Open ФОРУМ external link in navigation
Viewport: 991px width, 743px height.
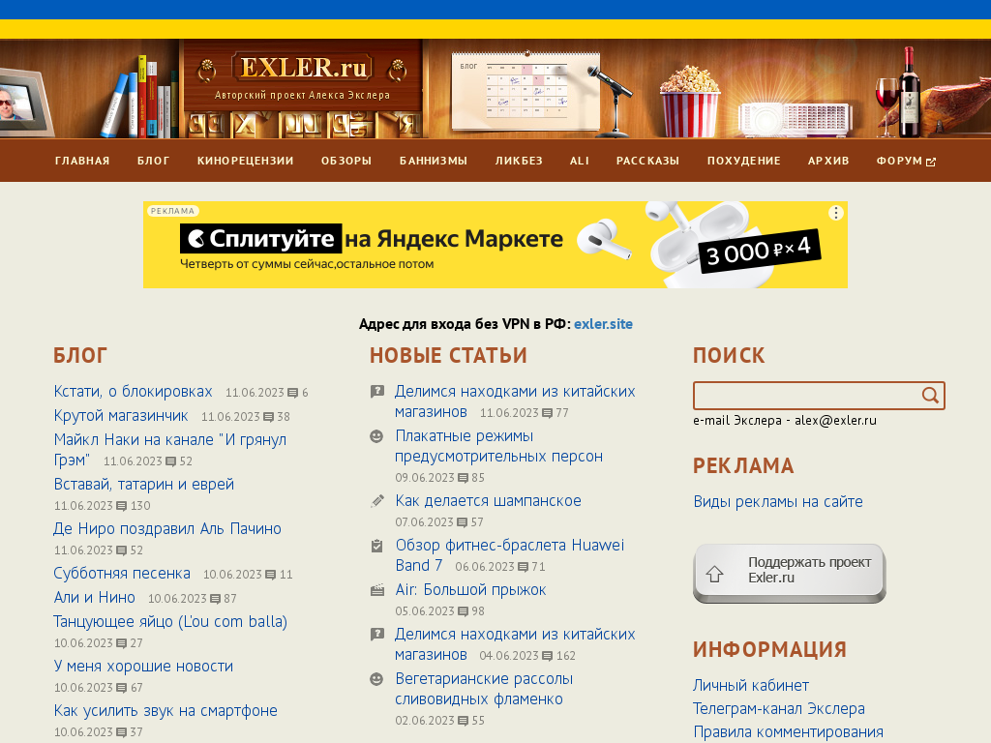[x=906, y=162]
